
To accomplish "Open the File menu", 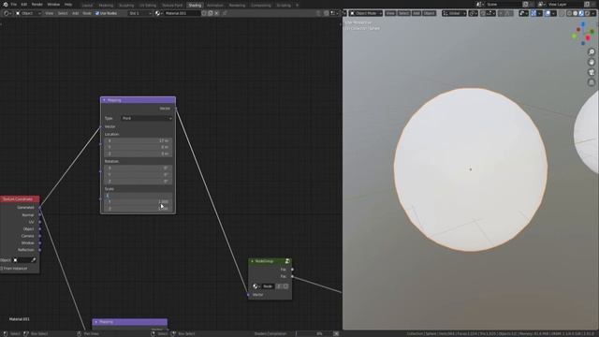I will tap(13, 4).
